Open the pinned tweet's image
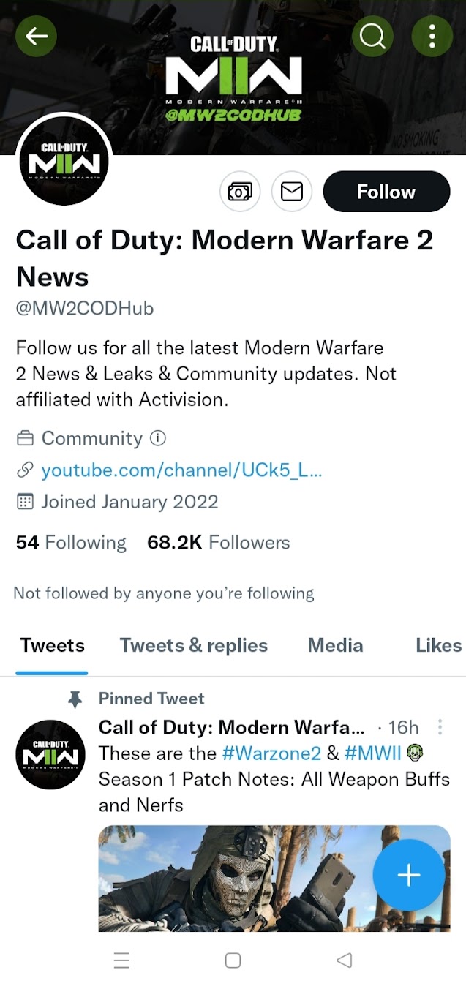466x989 pixels. (274, 878)
